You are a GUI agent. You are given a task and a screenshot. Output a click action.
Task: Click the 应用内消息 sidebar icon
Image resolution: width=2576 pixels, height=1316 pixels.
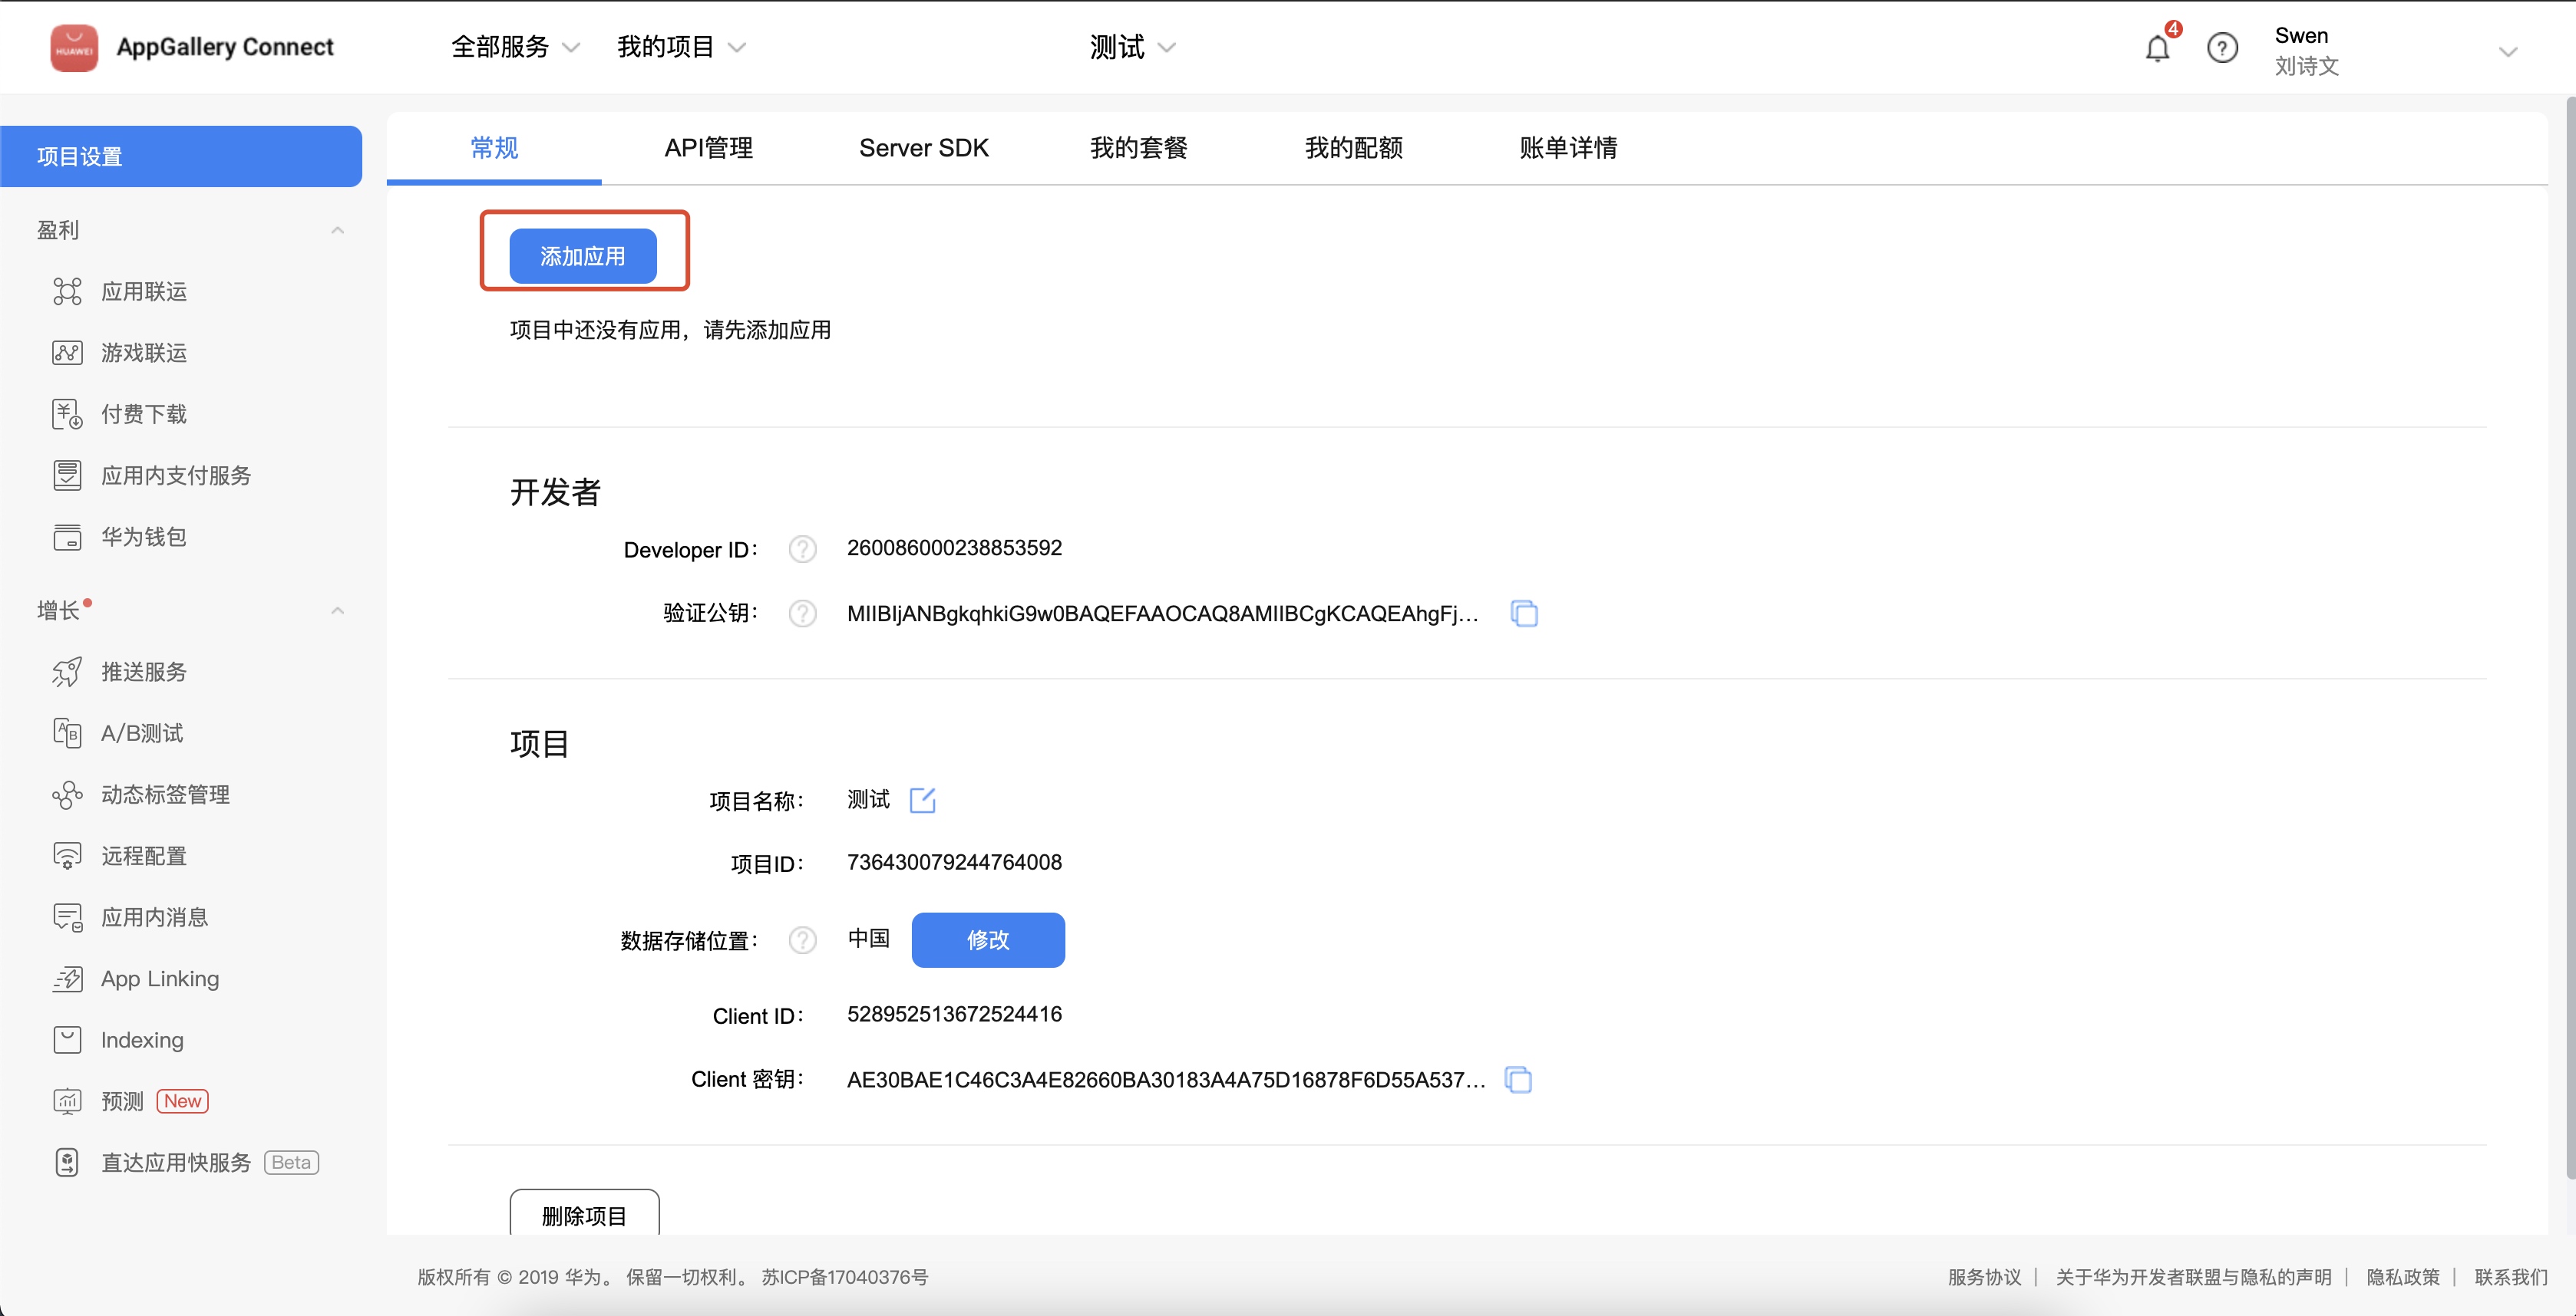67,917
